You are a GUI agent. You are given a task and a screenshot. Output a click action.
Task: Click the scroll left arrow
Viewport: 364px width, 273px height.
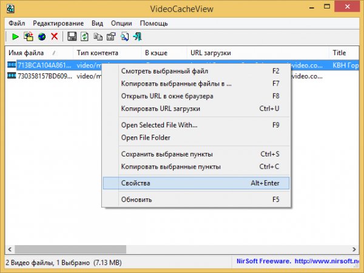(x=10, y=249)
